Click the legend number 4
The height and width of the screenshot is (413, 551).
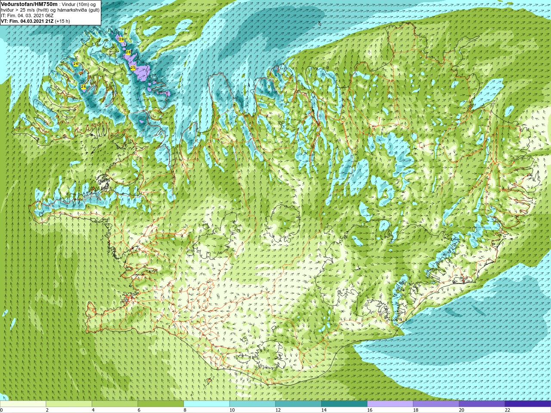coord(93,410)
